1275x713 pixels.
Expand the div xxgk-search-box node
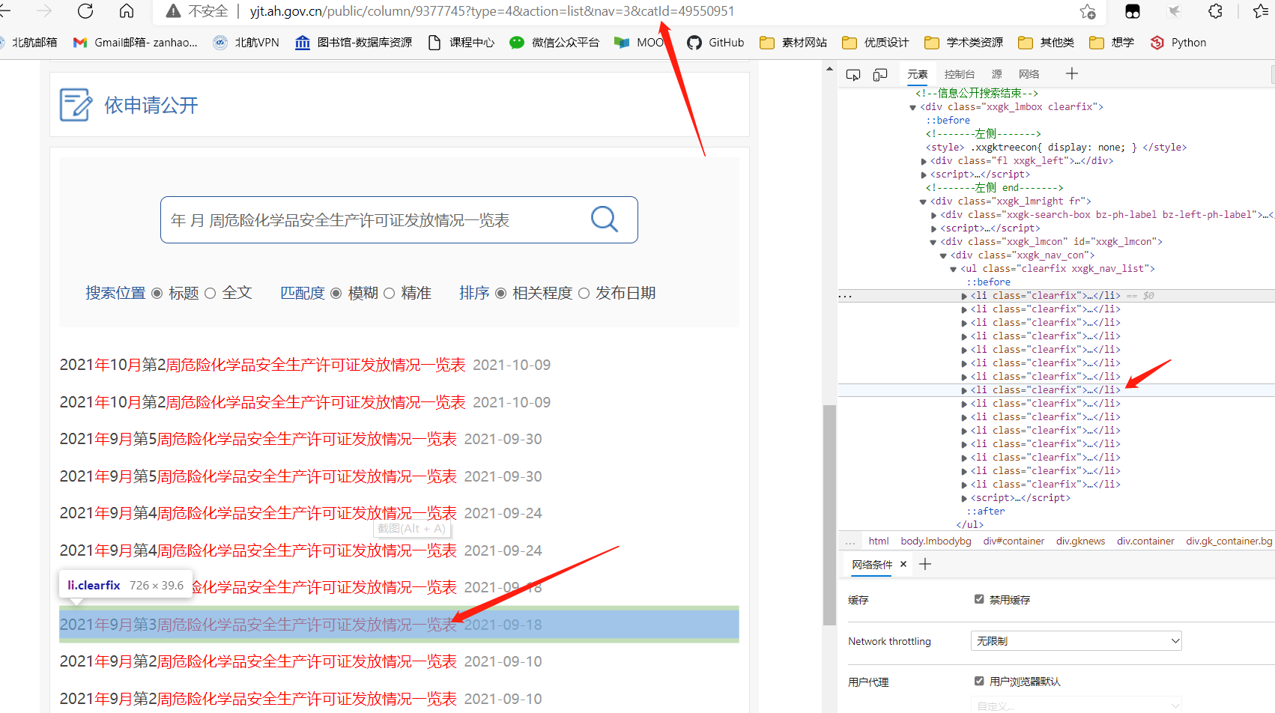(934, 215)
